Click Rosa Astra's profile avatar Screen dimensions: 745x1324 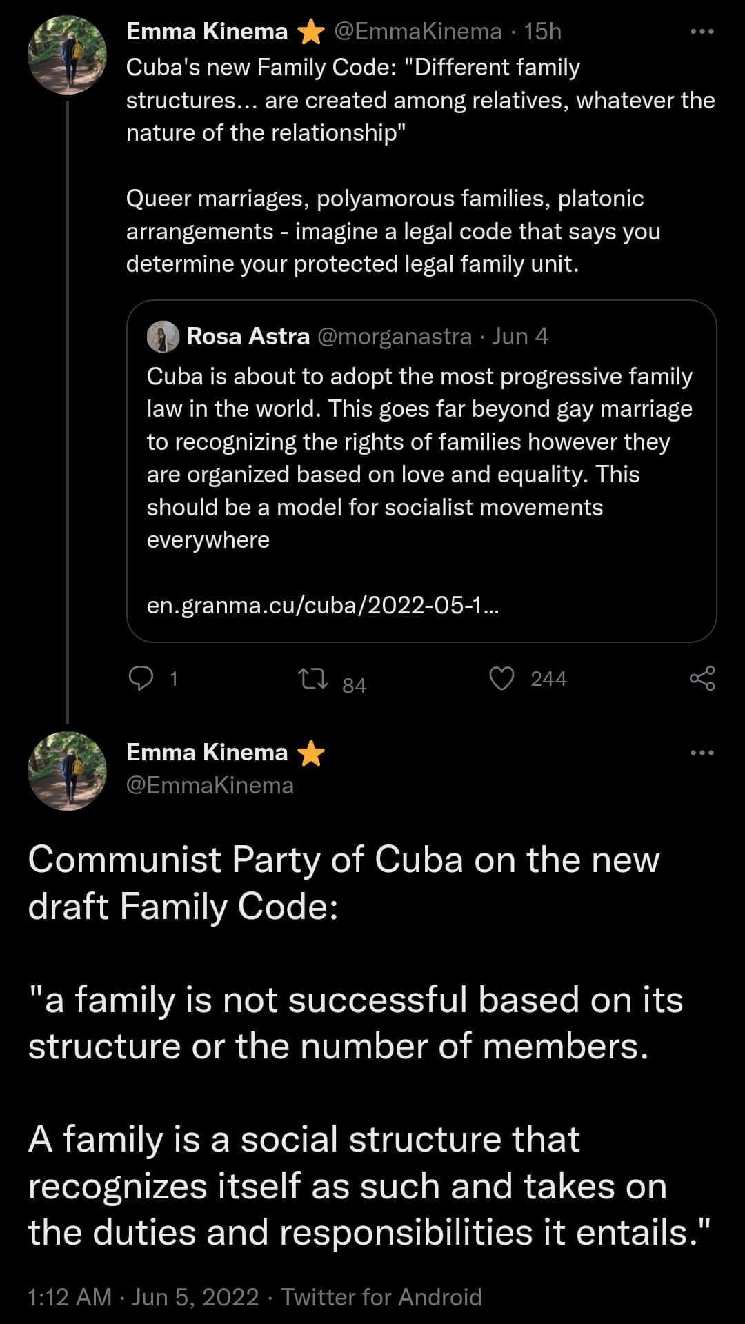pyautogui.click(x=163, y=337)
